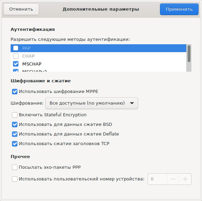Enable Посылать эхо-пакеты PPP checkbox

[15, 167]
